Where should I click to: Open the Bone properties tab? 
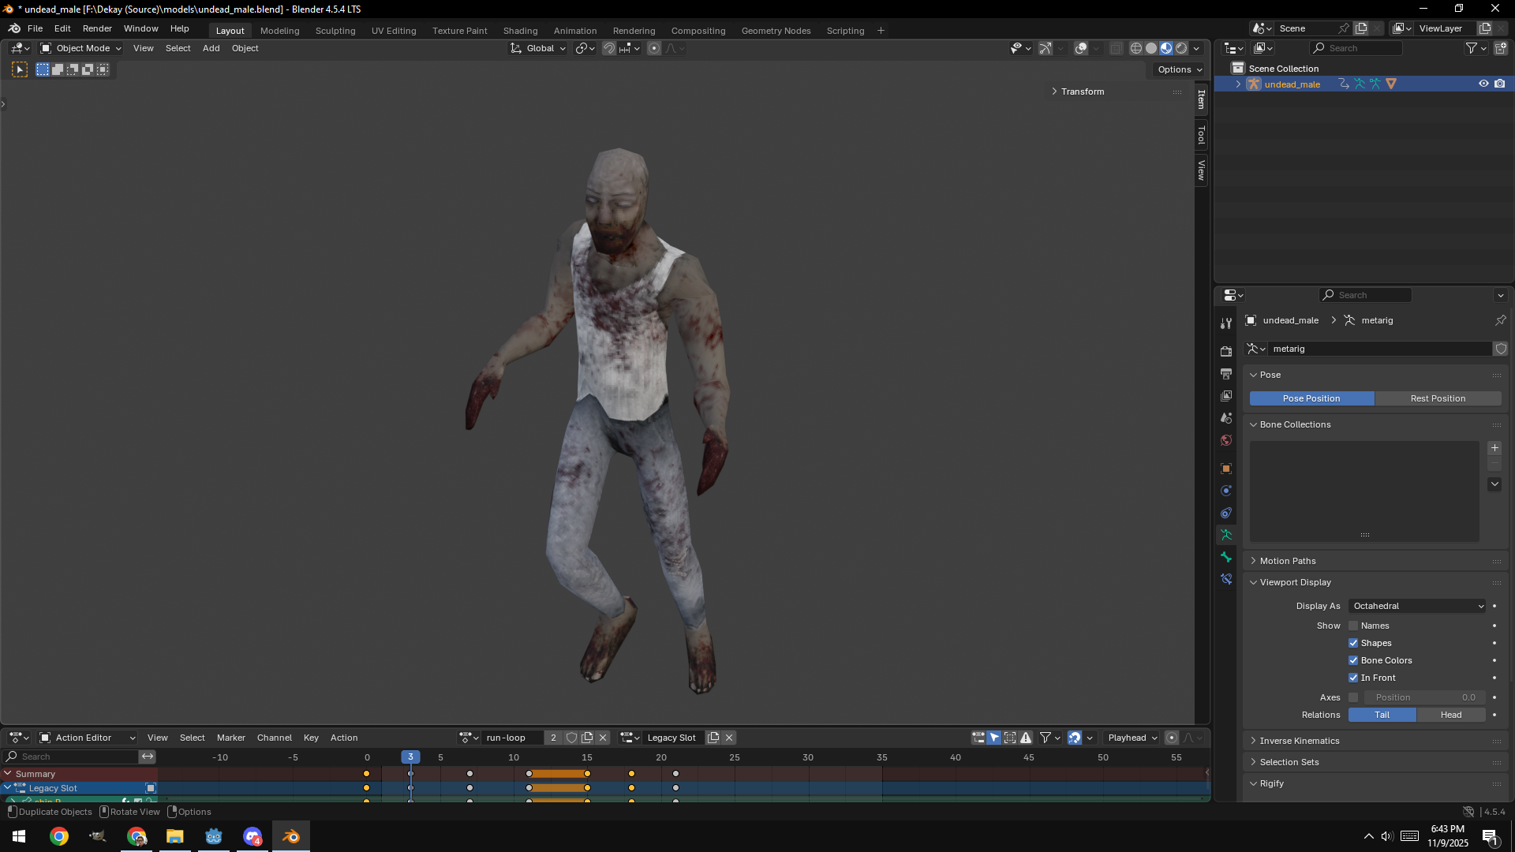(x=1225, y=557)
